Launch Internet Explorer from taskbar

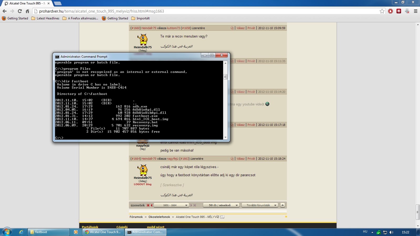coord(21,232)
